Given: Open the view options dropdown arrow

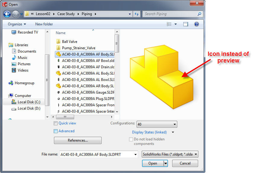Looking at the screenshot, I should 175,24.
